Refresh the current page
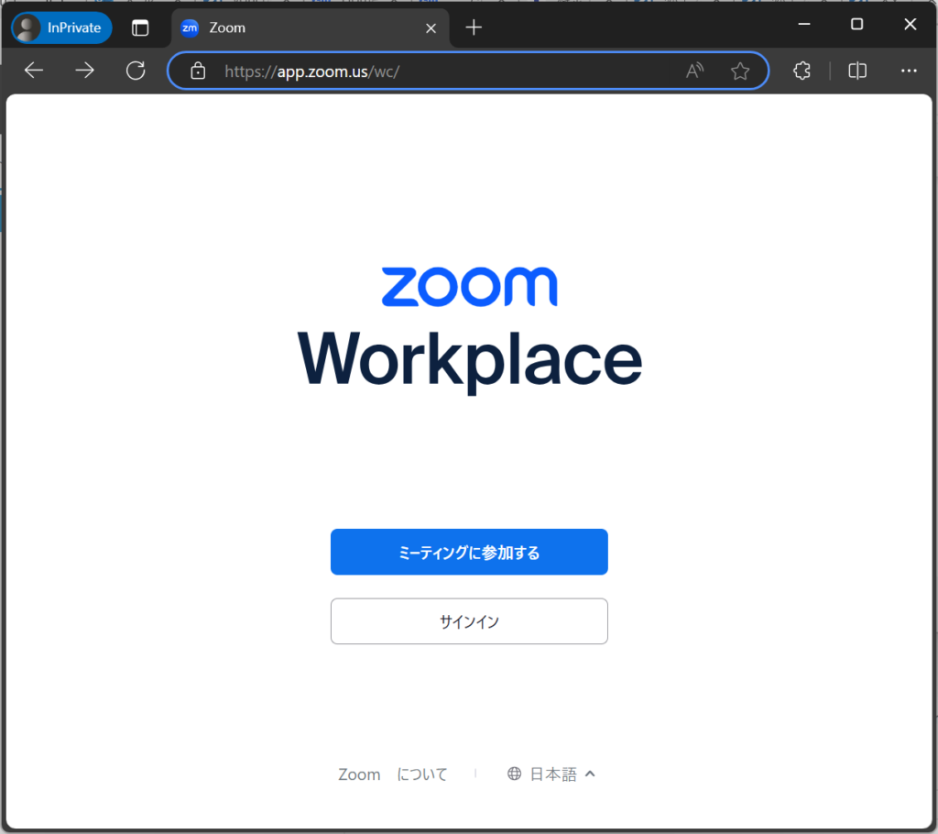938x834 pixels. pyautogui.click(x=136, y=71)
